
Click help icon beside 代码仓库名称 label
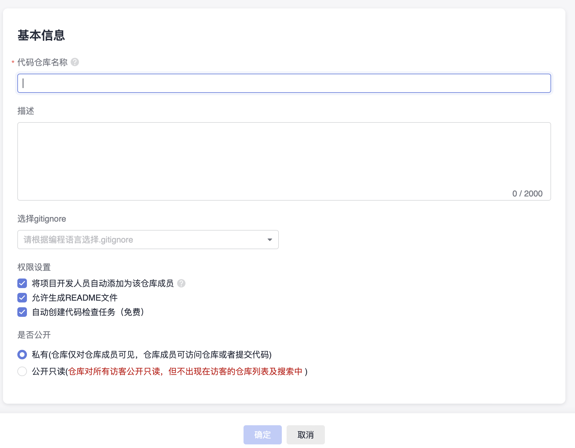75,62
